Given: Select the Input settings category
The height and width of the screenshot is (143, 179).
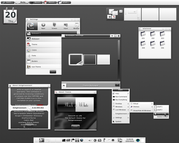Looking at the screenshot, I should click(66, 26).
